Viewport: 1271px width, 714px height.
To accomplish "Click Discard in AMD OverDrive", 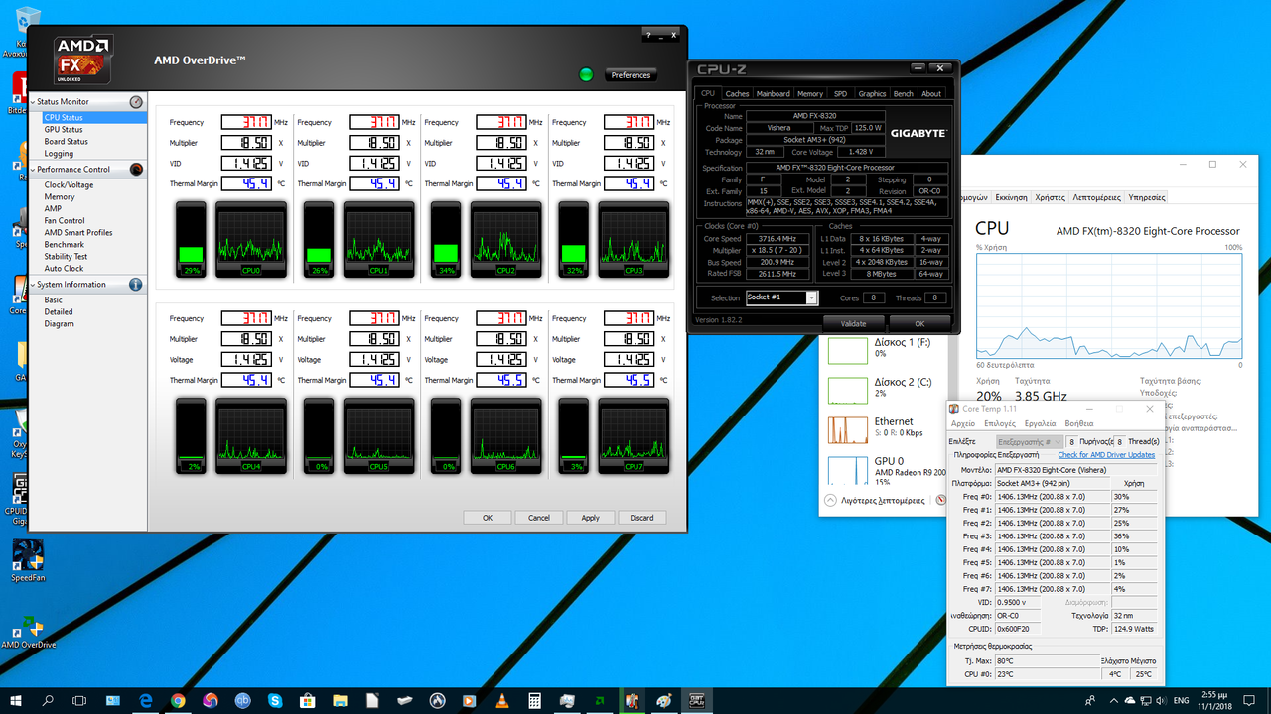I will click(641, 518).
